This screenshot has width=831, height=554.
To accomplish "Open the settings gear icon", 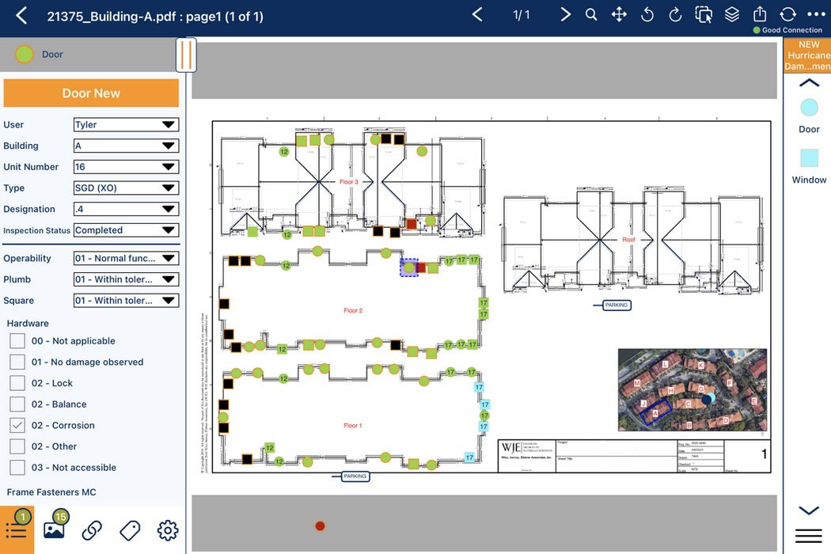I will (x=168, y=530).
